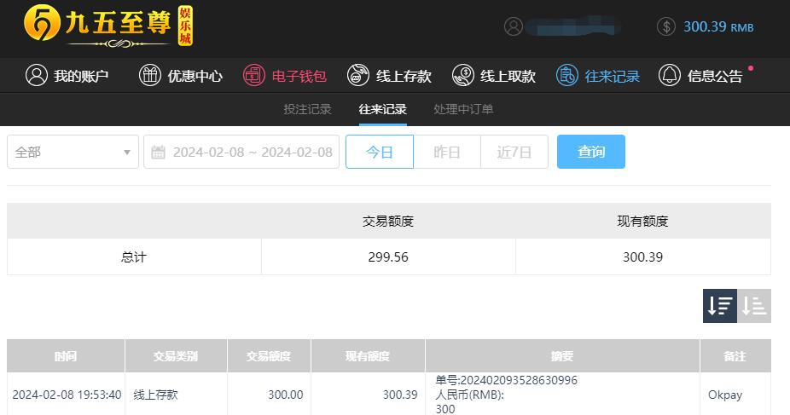Click the 查询 search button
The image size is (790, 415).
[591, 152]
